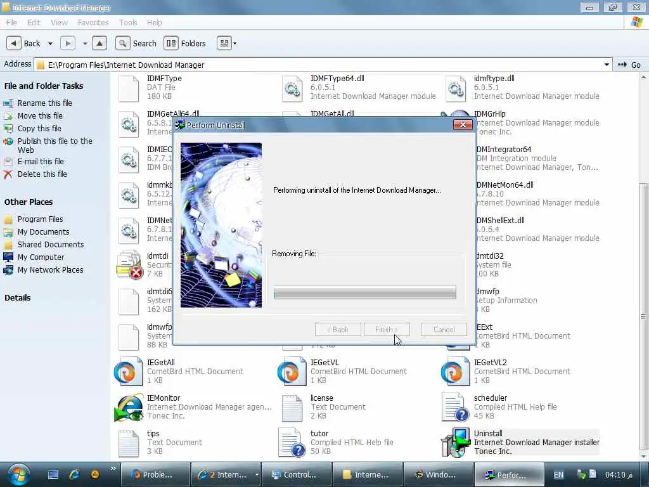Launch Internet Explorer from quick launch
The image size is (649, 487).
(x=74, y=474)
